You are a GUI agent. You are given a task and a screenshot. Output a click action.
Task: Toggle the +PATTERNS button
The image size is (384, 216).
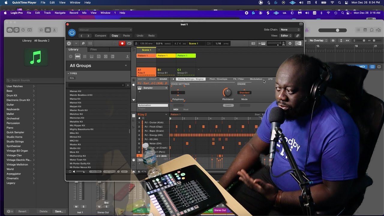(109, 172)
